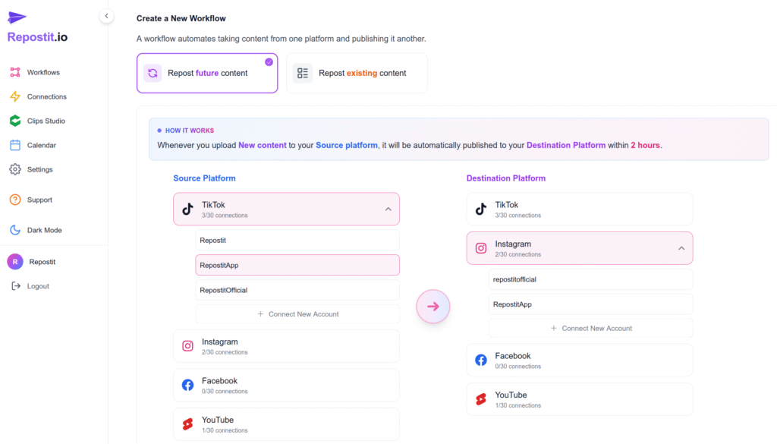
Task: Select the Repost existing content option
Action: click(x=357, y=73)
